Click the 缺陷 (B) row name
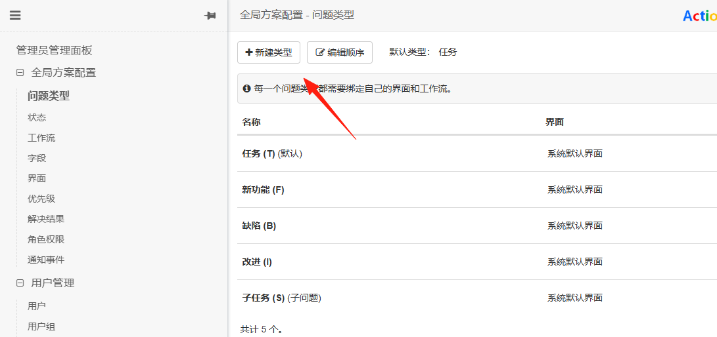Image resolution: width=717 pixels, height=337 pixels. pyautogui.click(x=259, y=226)
